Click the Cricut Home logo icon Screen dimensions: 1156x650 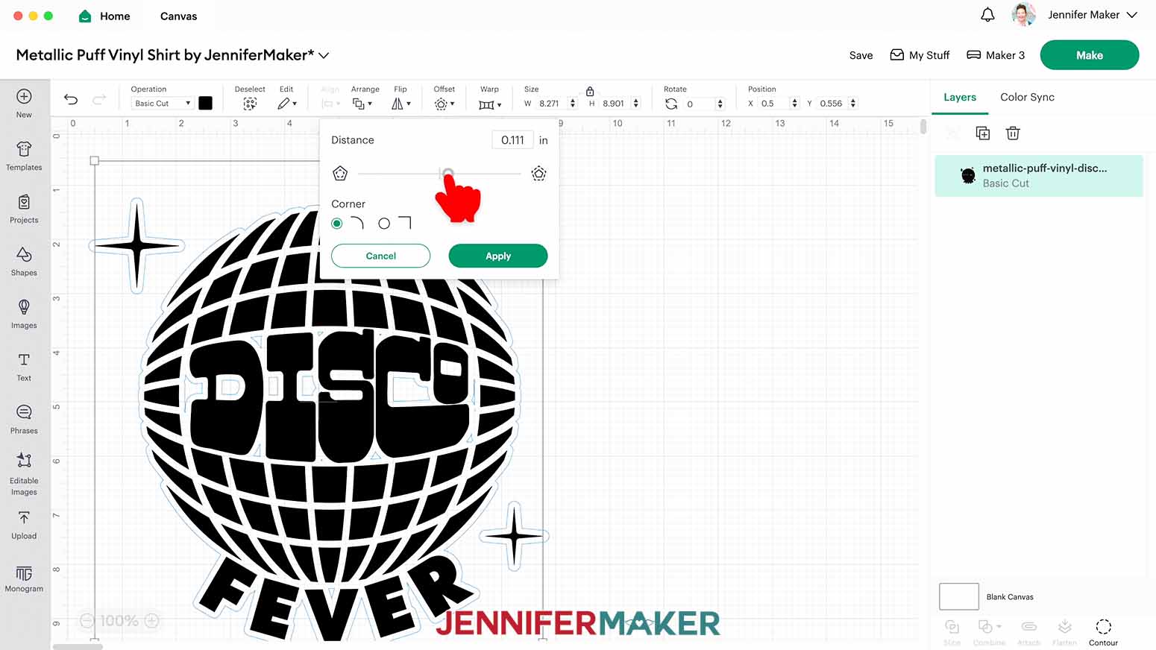point(85,16)
